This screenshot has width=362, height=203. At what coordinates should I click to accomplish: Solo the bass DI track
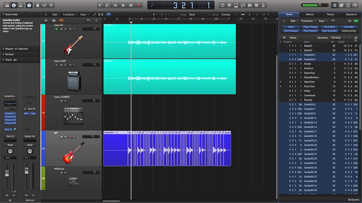(65, 29)
